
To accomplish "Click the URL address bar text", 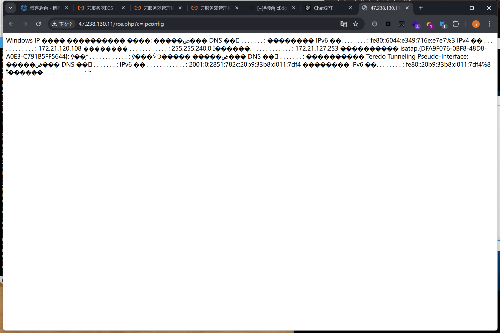I will pyautogui.click(x=121, y=24).
